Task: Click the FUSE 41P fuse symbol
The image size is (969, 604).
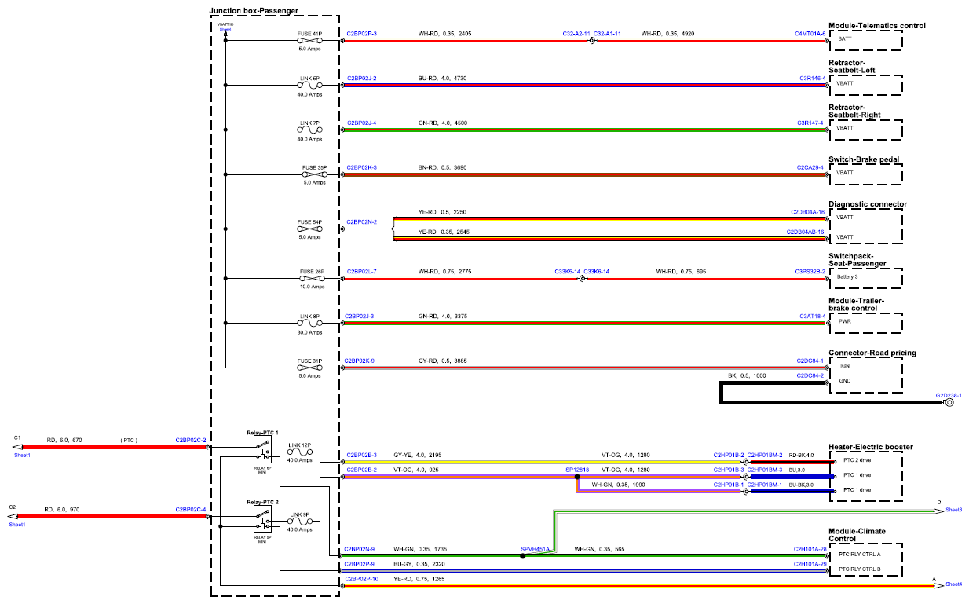Action: (x=309, y=41)
